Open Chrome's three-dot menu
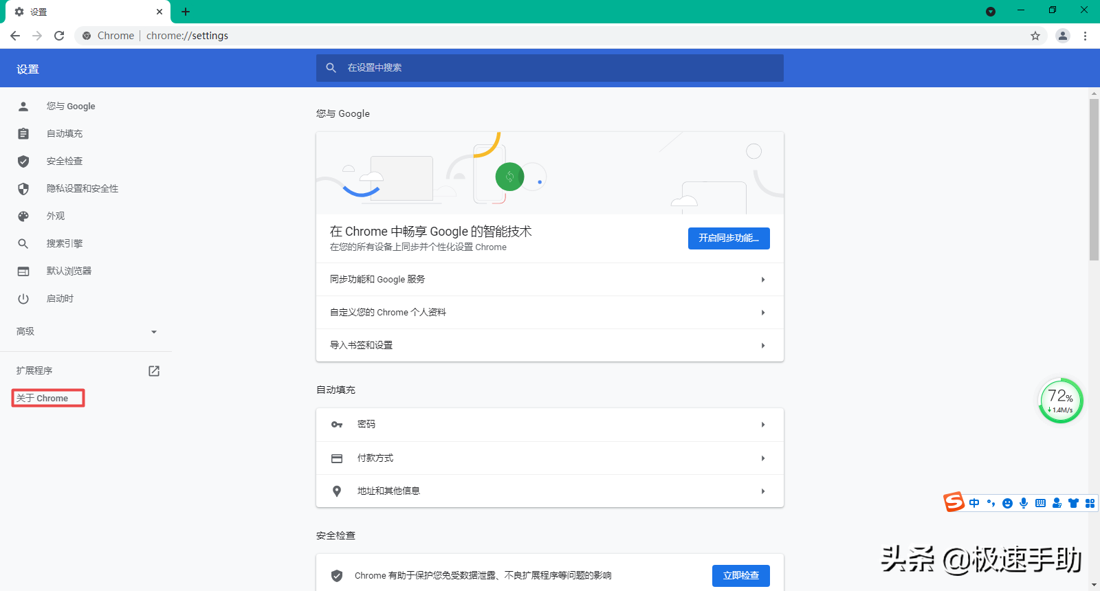Screen dimensions: 1100x591 coord(1086,36)
